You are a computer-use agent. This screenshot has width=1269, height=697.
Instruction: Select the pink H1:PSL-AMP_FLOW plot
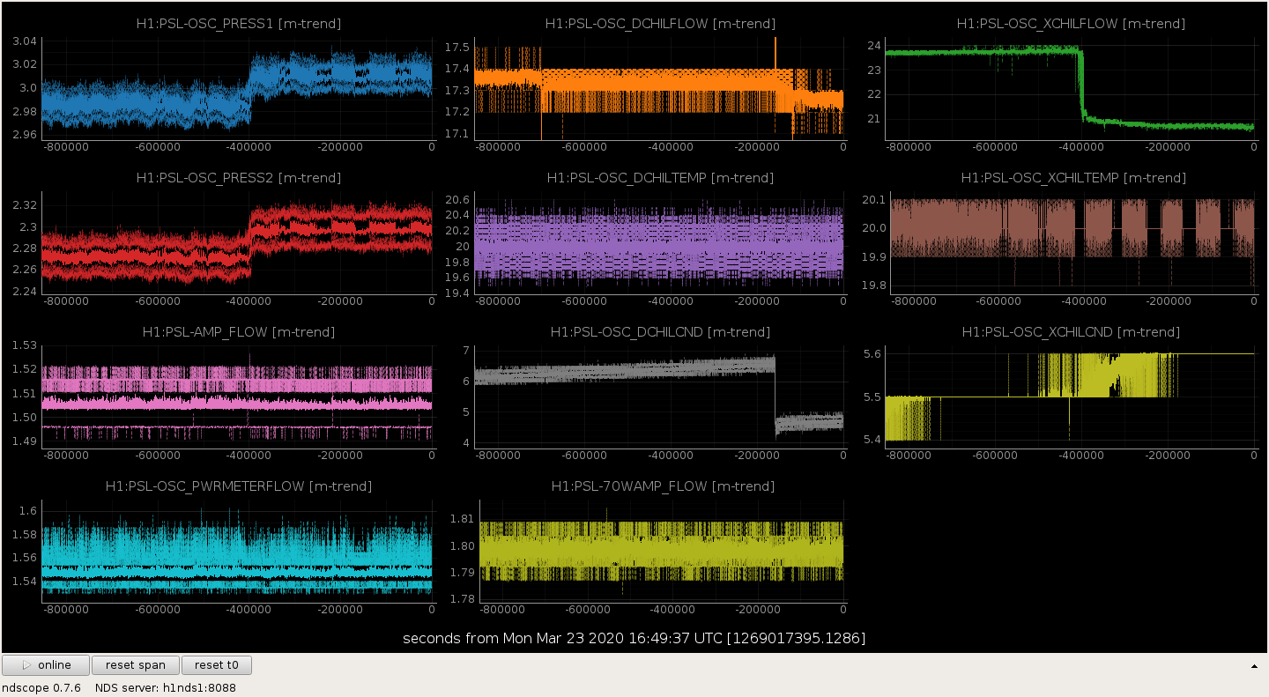tap(237, 396)
